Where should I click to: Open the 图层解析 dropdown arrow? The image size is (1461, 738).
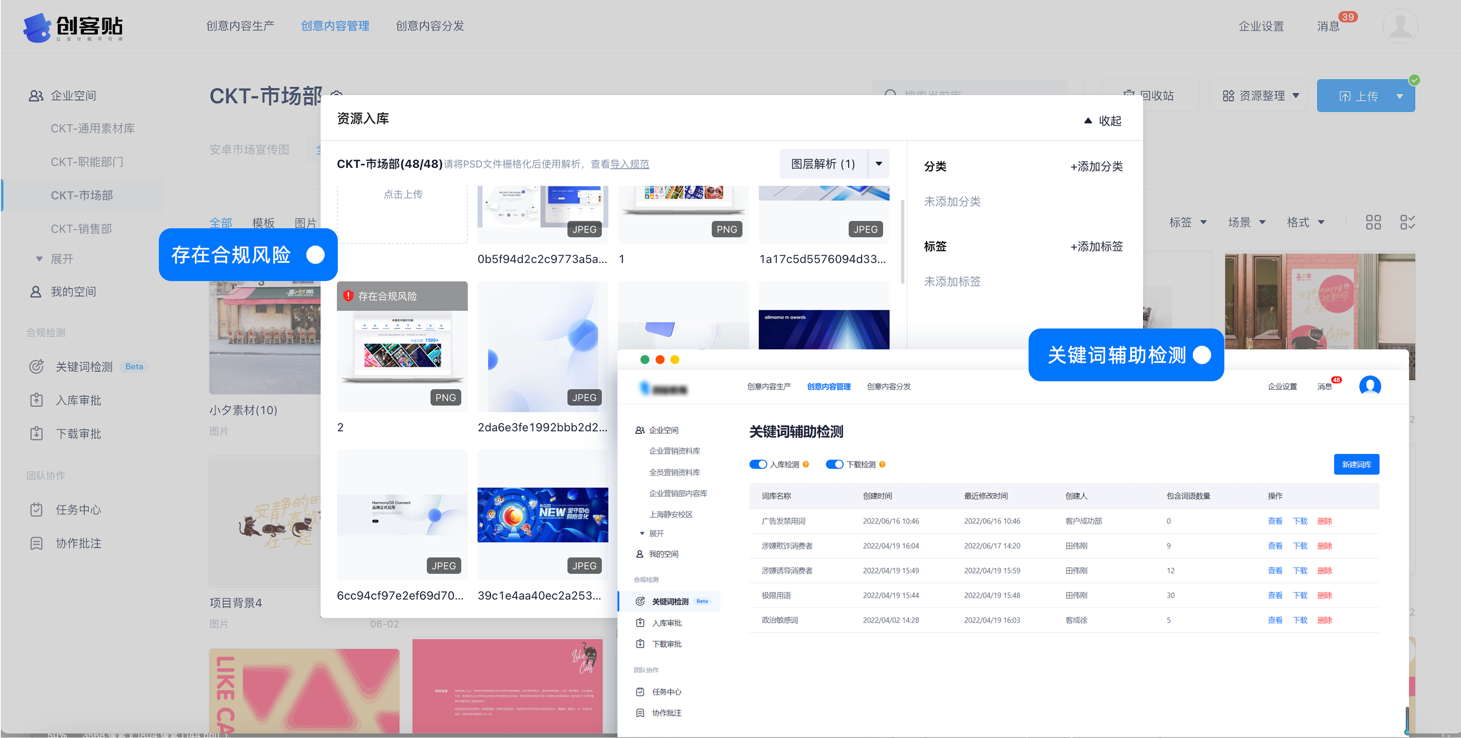[x=879, y=164]
